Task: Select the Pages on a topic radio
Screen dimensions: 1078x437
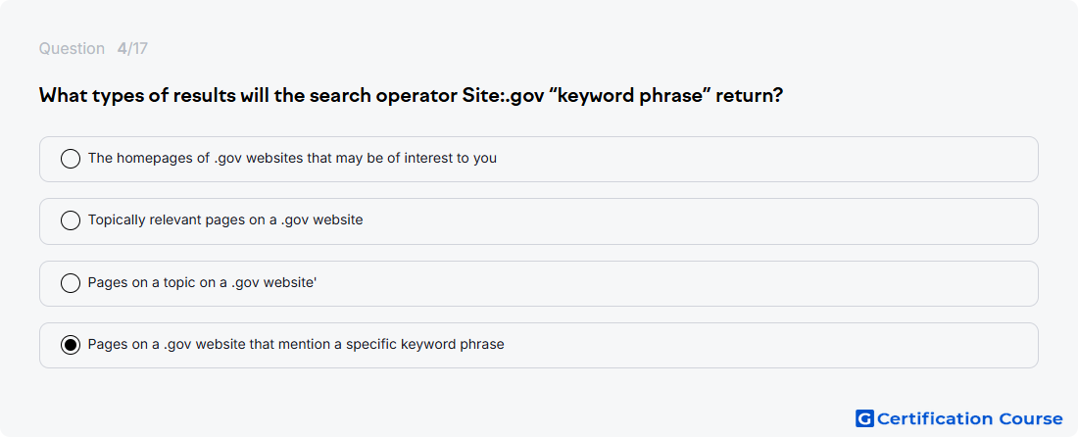Action: pyautogui.click(x=71, y=282)
